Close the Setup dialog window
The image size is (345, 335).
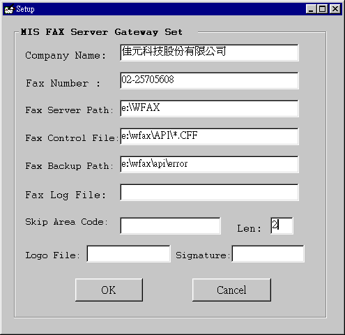(x=335, y=9)
